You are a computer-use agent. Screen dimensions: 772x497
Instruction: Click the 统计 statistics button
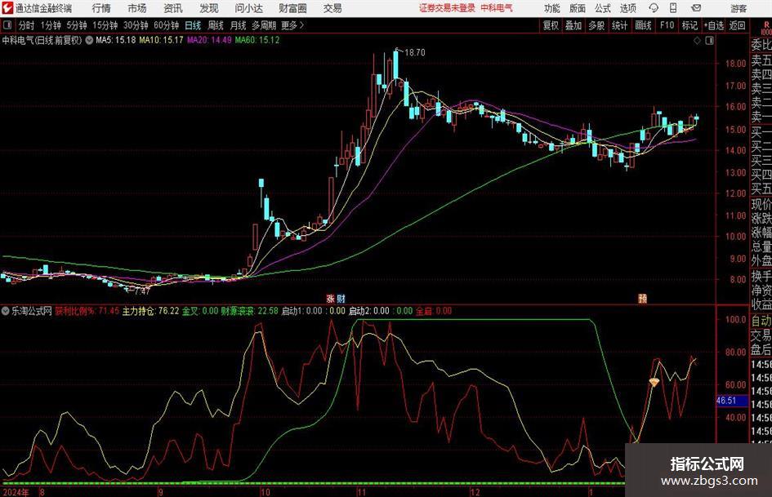click(x=619, y=25)
